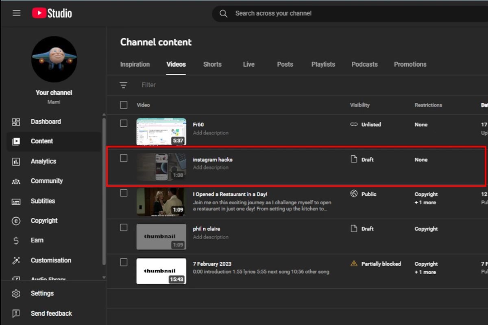Open the Copyright circle-C icon
Screen dimensions: 488x325
(x=16, y=221)
